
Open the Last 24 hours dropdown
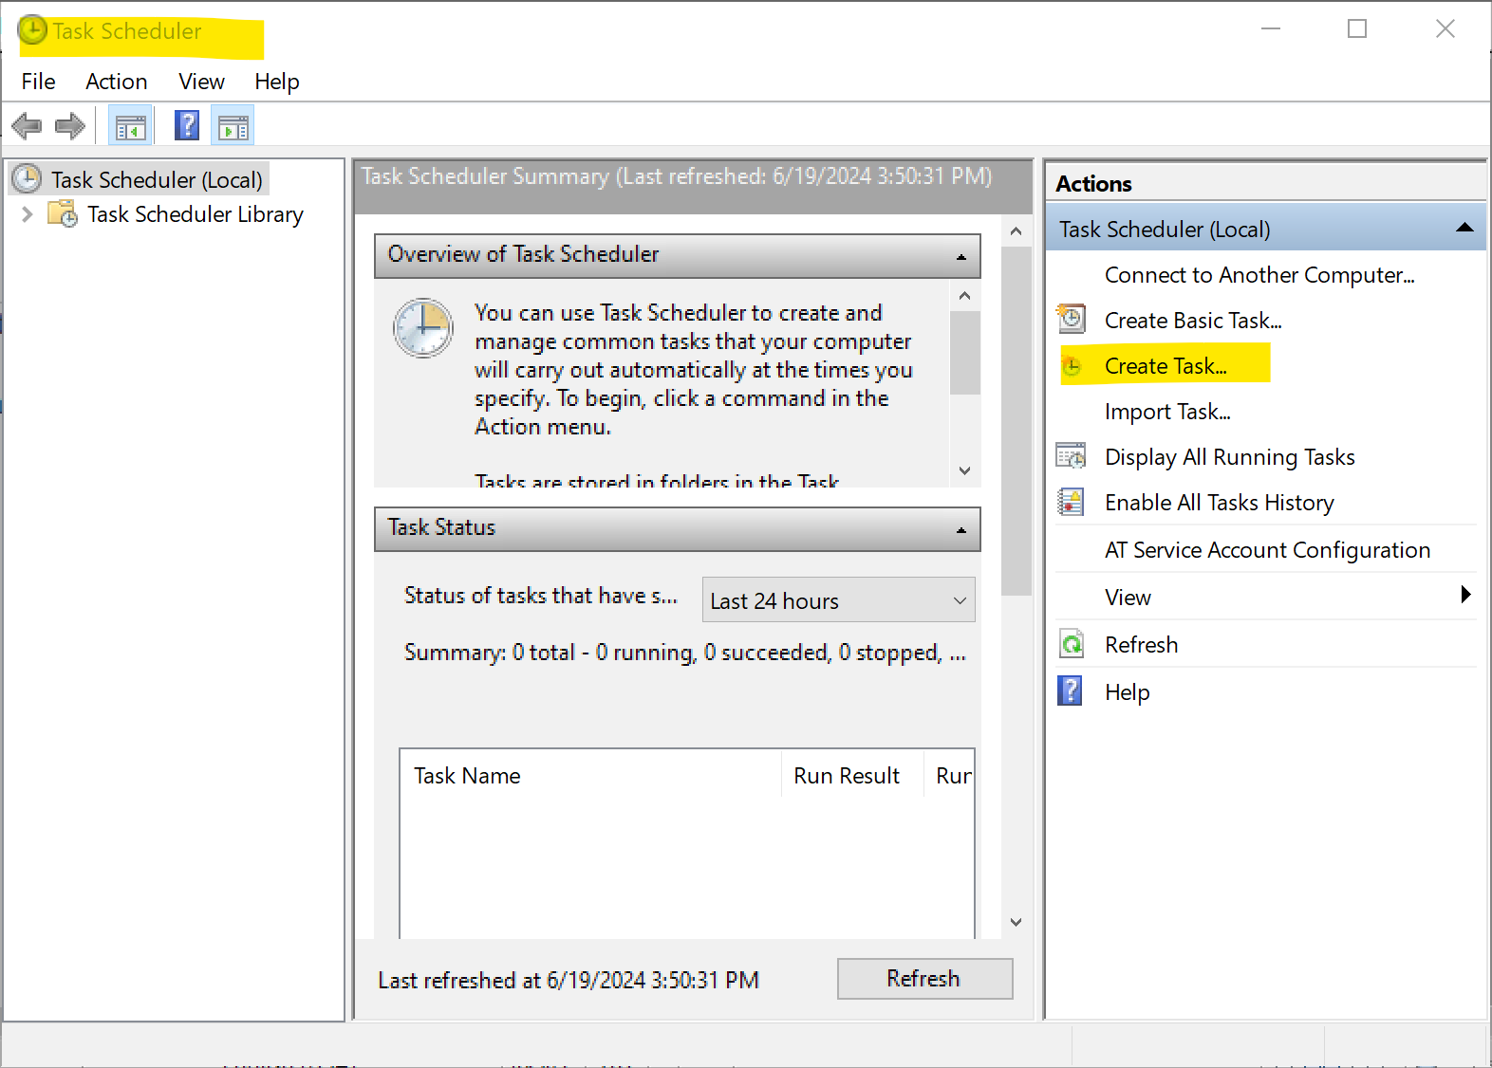point(839,600)
